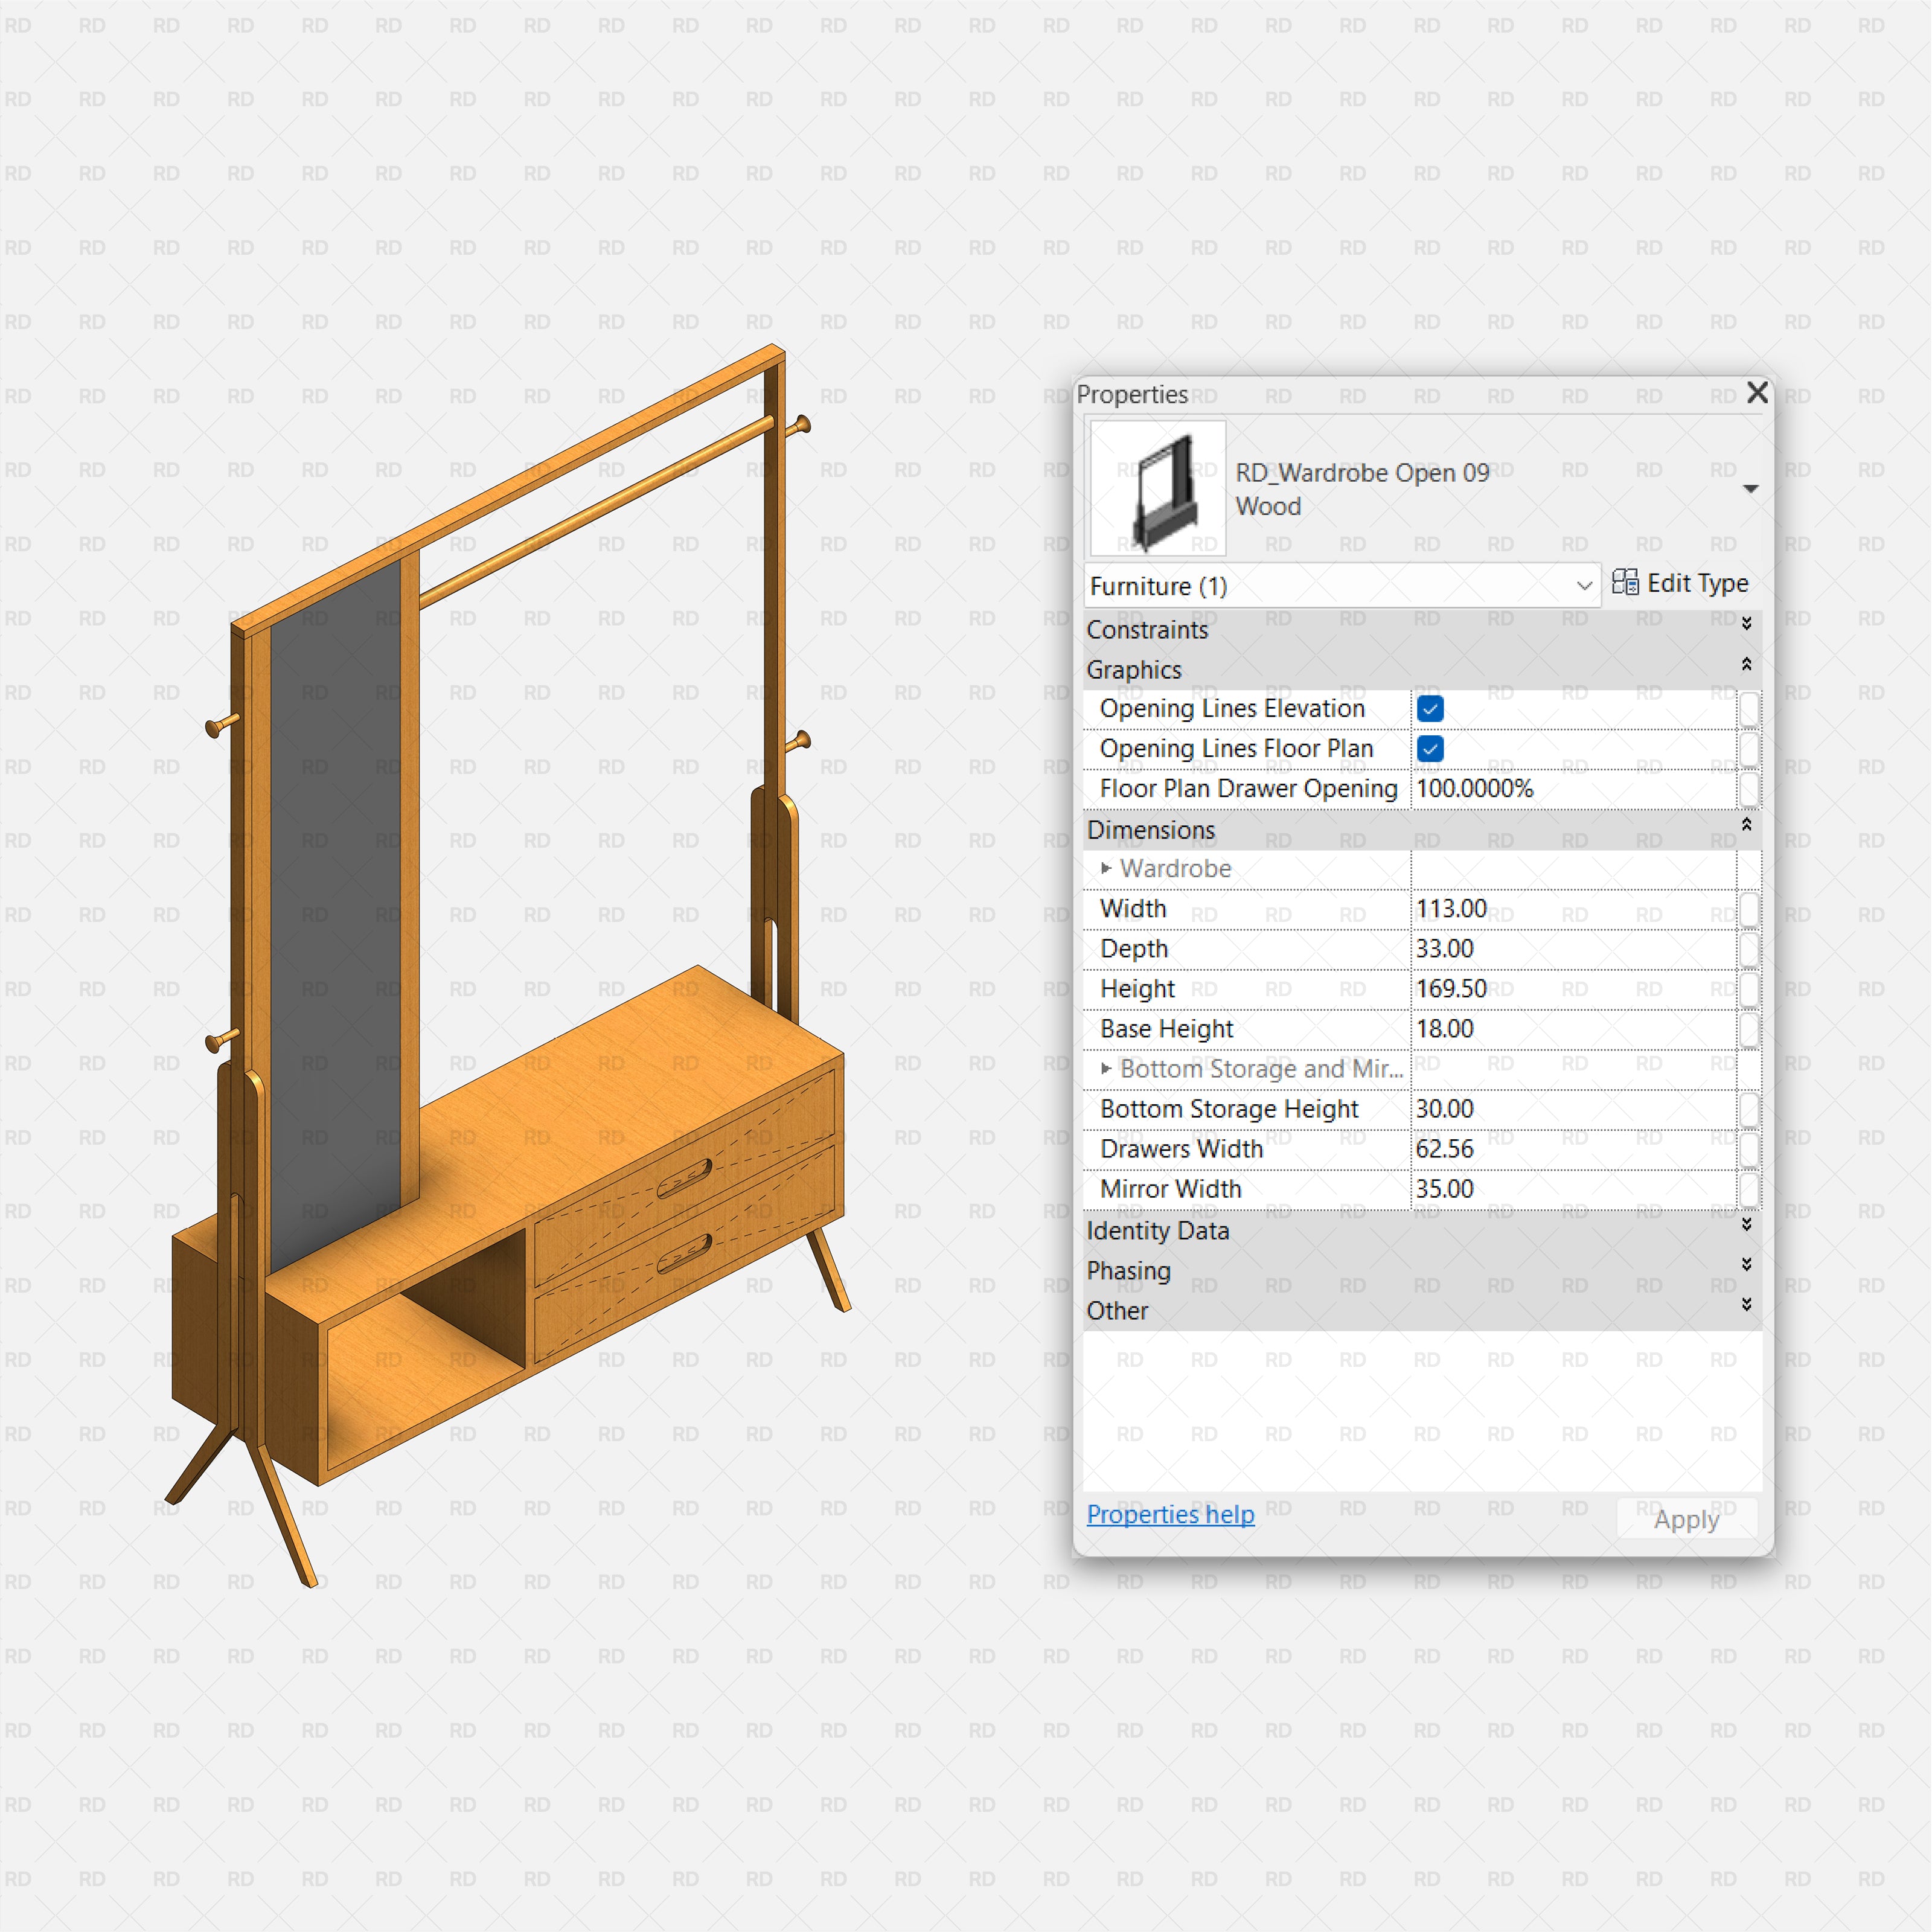Expand the Bottom Storage and Mirror group
1932x1932 pixels.
point(1108,1068)
